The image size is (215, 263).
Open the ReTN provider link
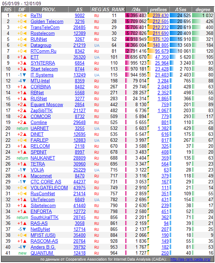(x=36, y=16)
